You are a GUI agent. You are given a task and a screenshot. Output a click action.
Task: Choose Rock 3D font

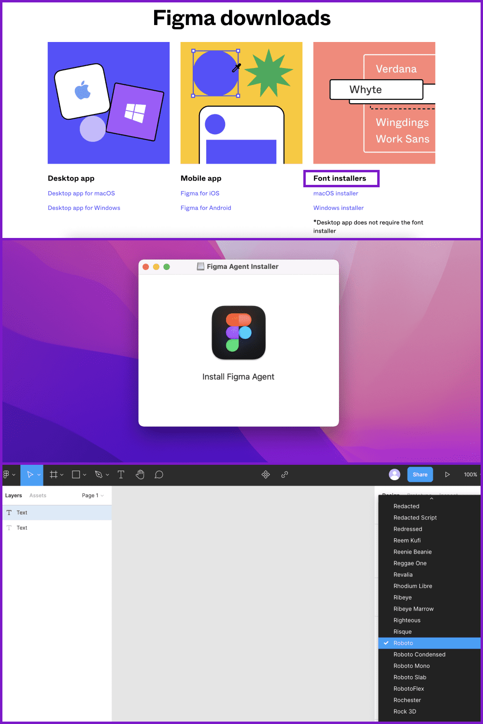[429, 711]
